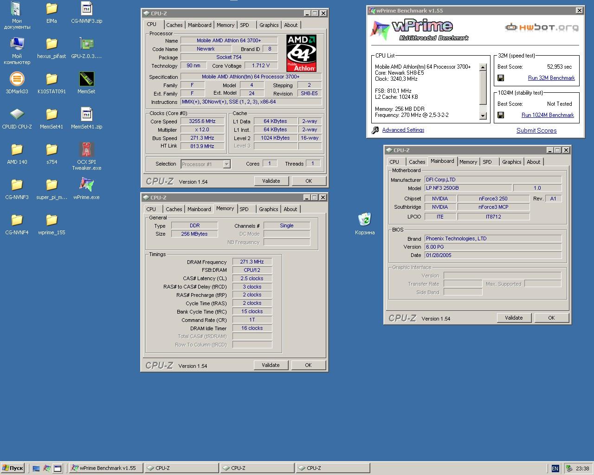Click the Model LP NF3 250GB field

pyautogui.click(x=468, y=188)
